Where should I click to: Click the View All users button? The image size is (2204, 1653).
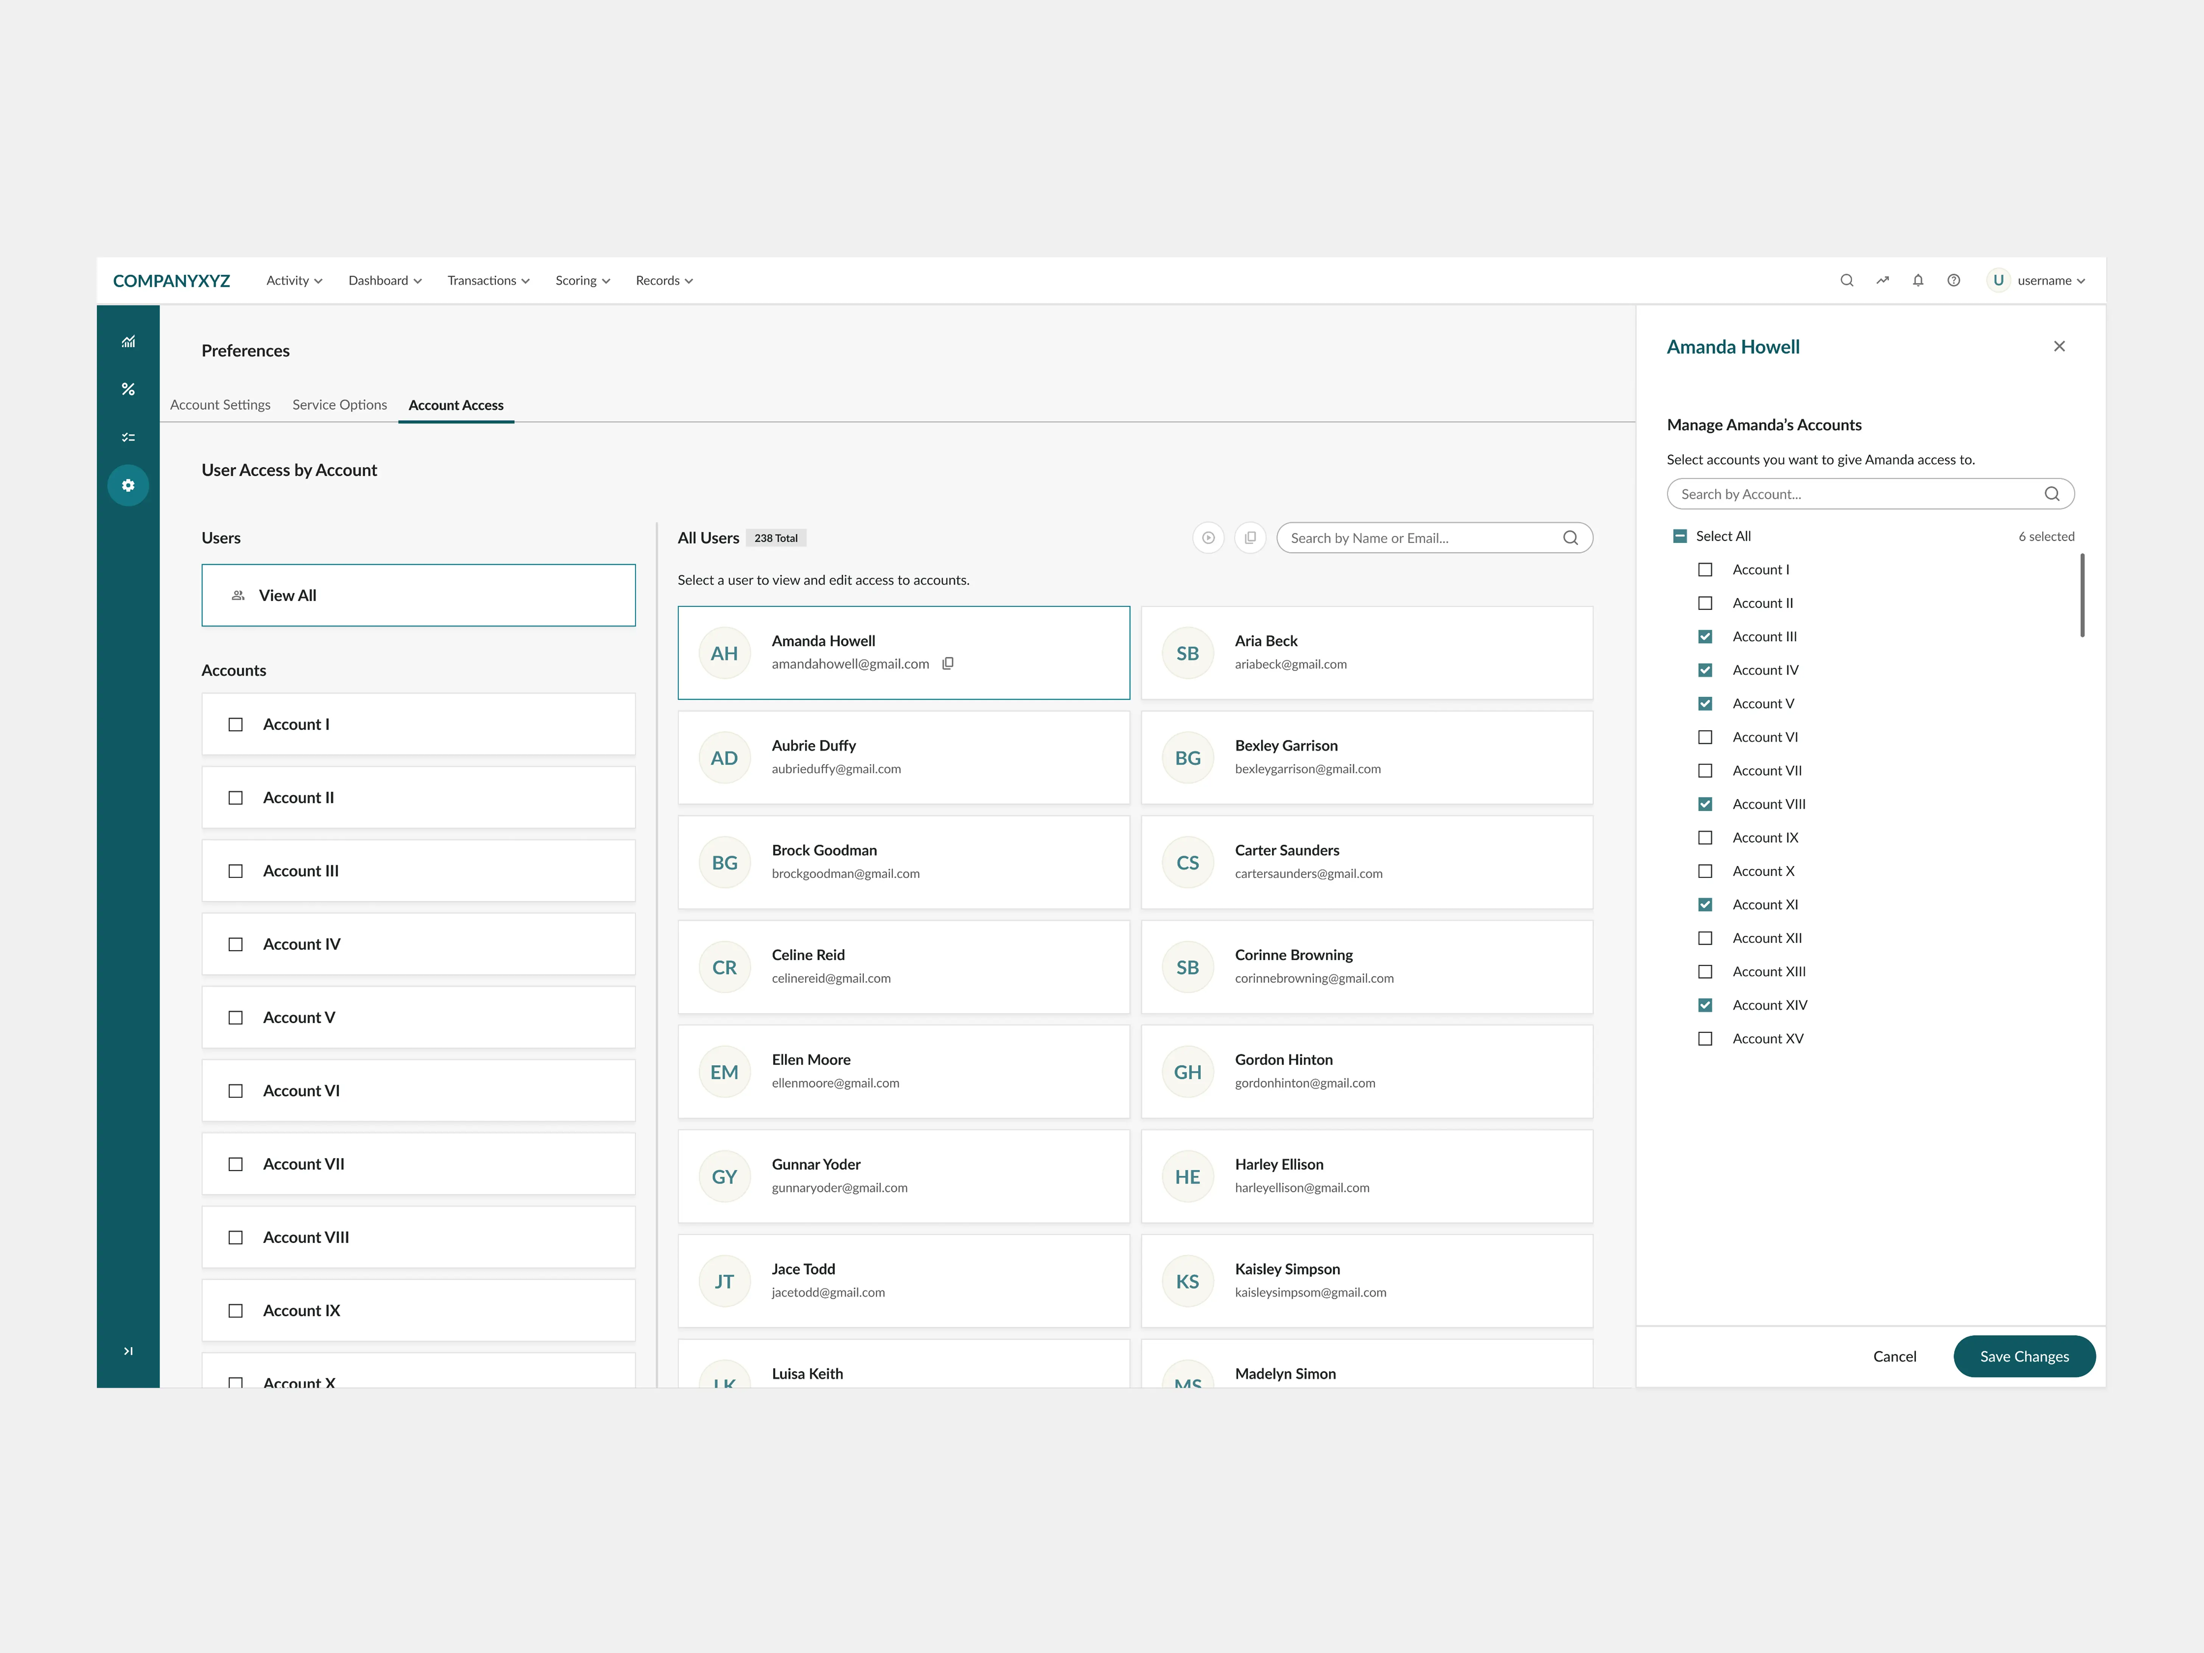(x=419, y=596)
